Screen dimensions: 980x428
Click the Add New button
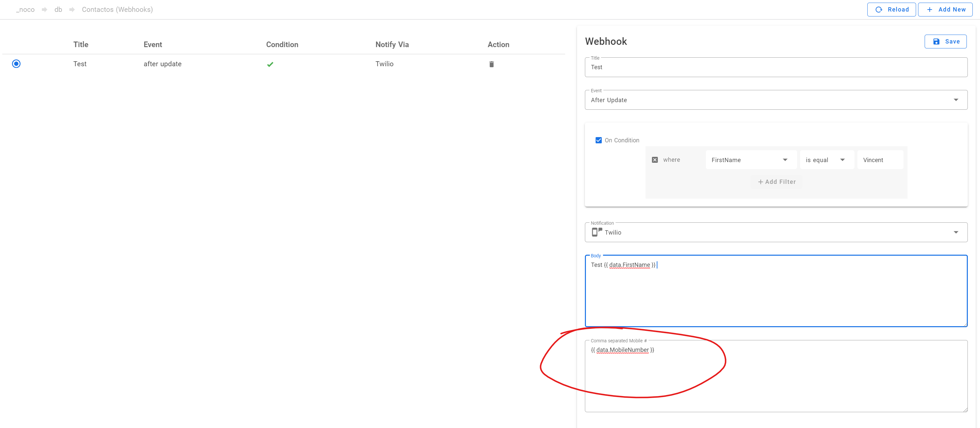[945, 10]
